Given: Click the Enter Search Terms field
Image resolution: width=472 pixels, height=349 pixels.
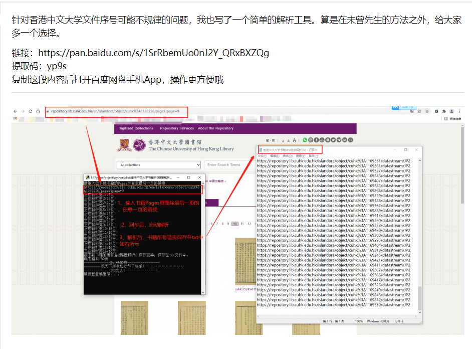Looking at the screenshot, I should tap(229, 165).
